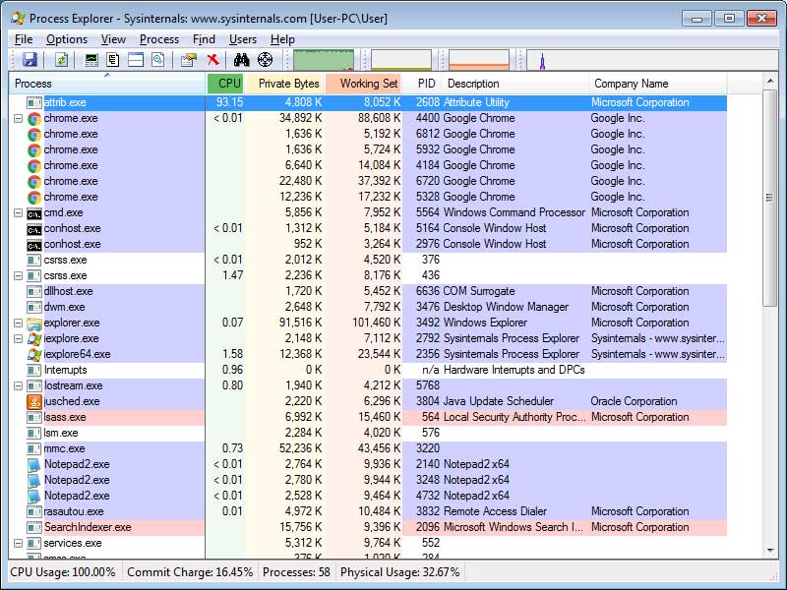787x590 pixels.
Task: Click the commit history mini graph
Action: pos(401,60)
